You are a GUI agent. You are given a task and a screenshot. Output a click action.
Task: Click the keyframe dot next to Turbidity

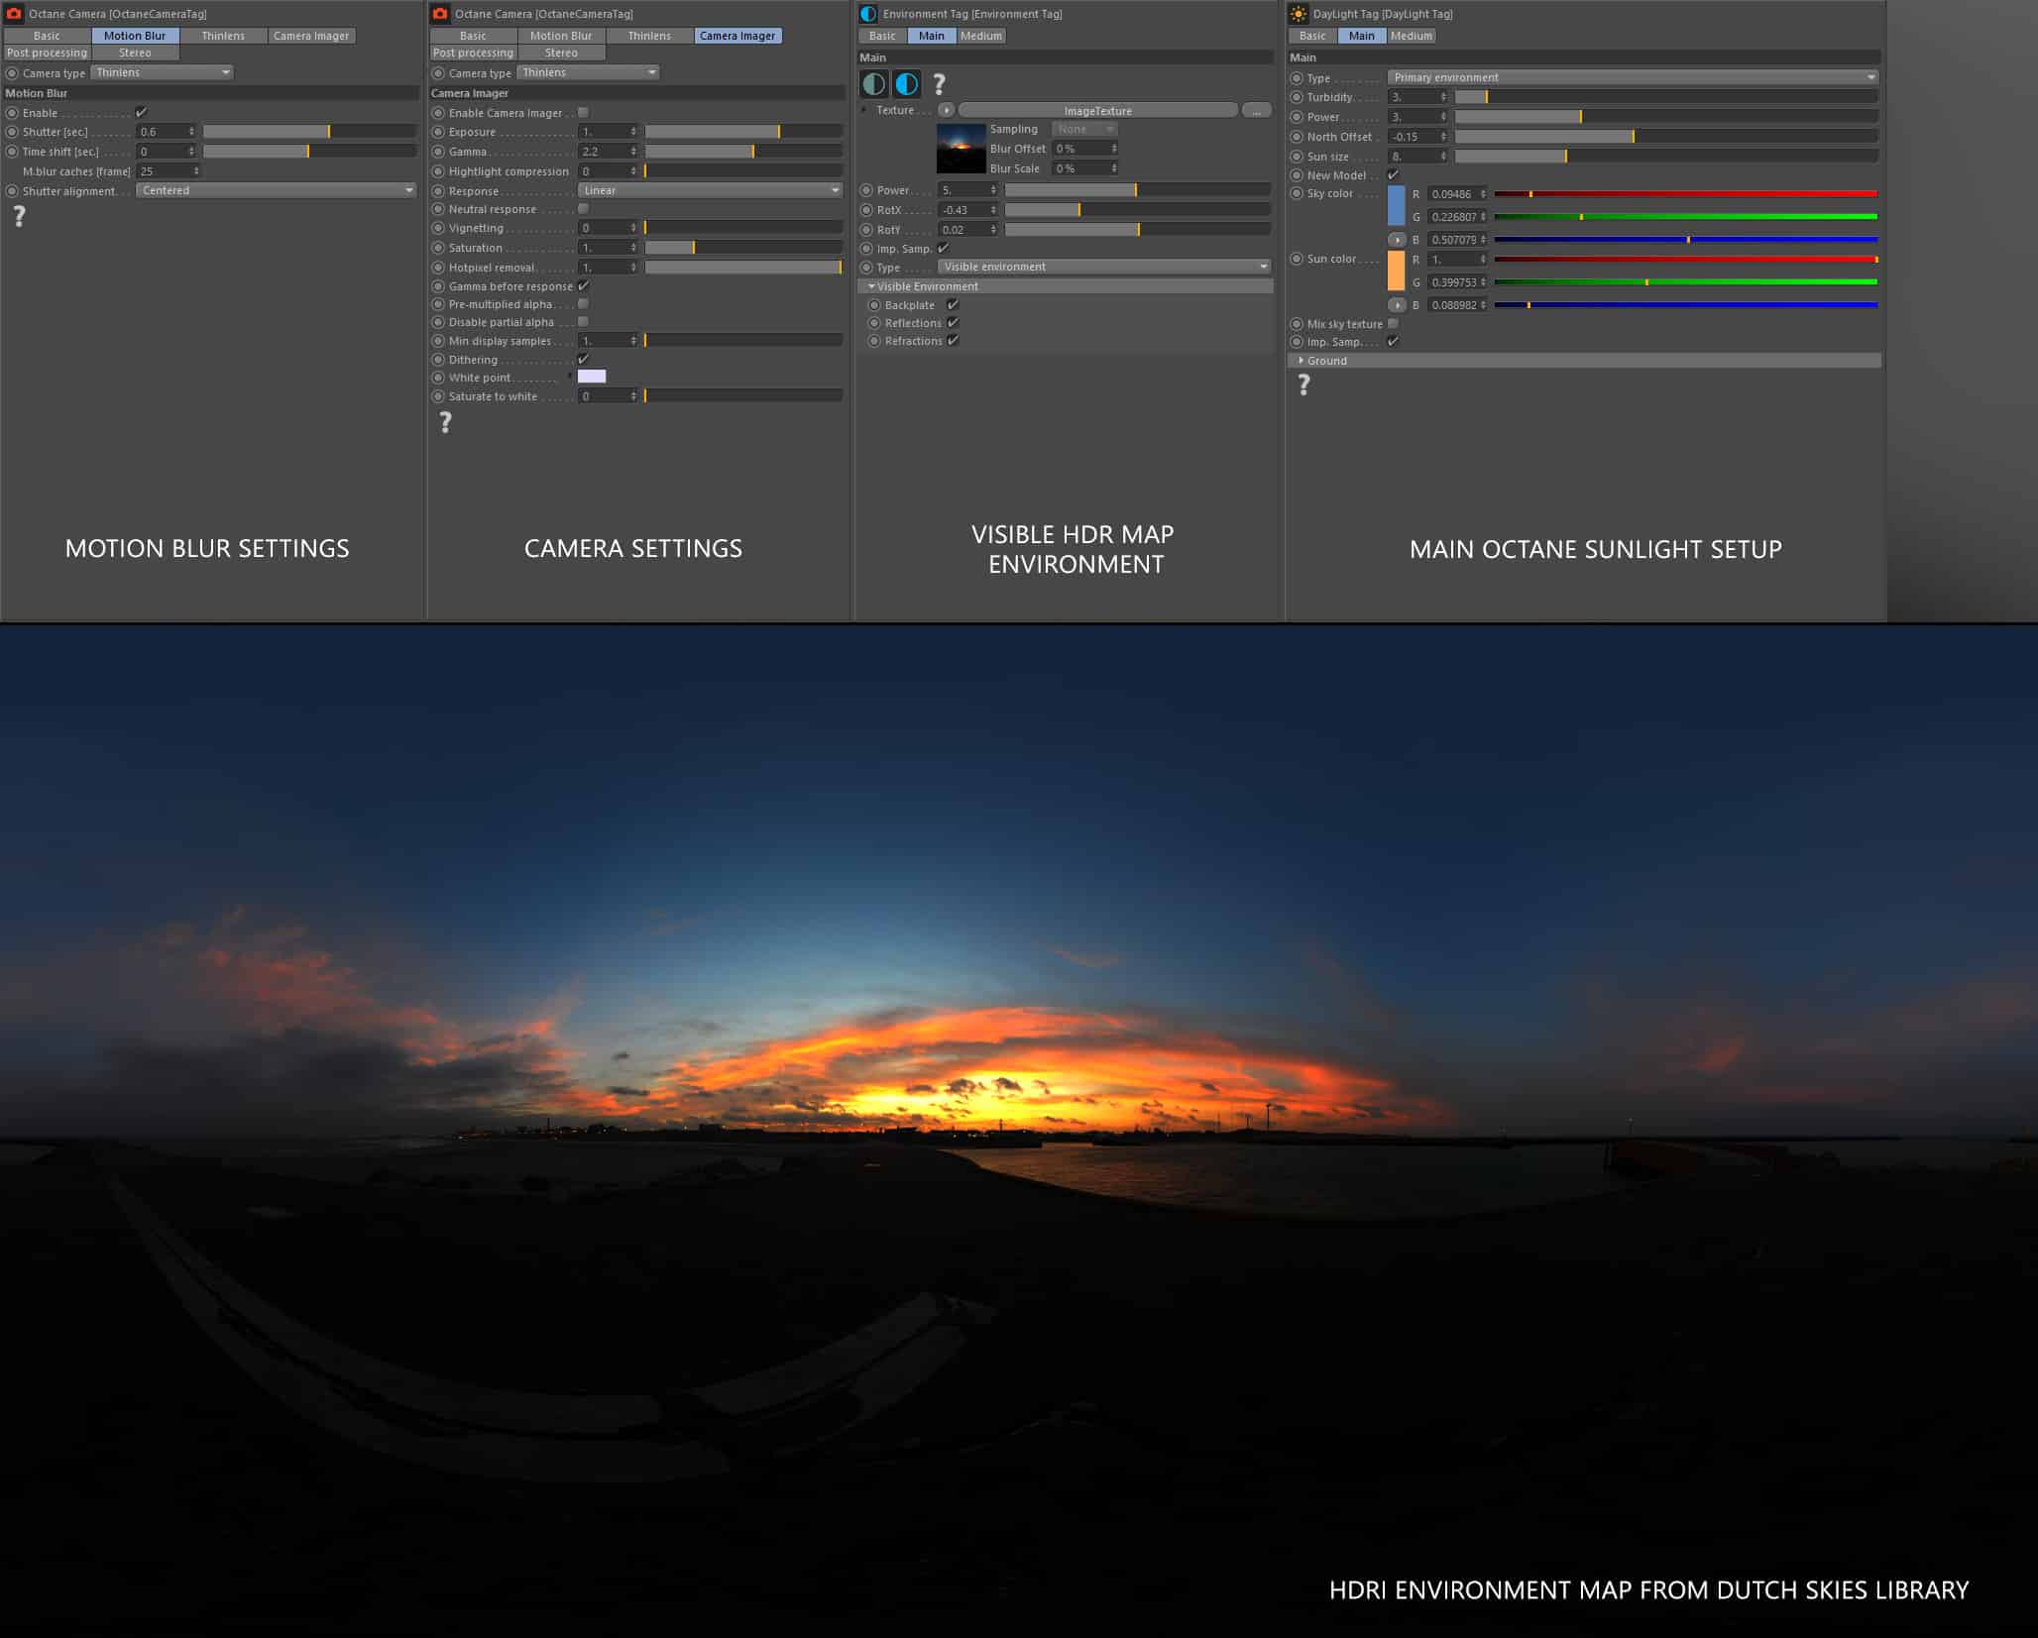tap(1297, 97)
